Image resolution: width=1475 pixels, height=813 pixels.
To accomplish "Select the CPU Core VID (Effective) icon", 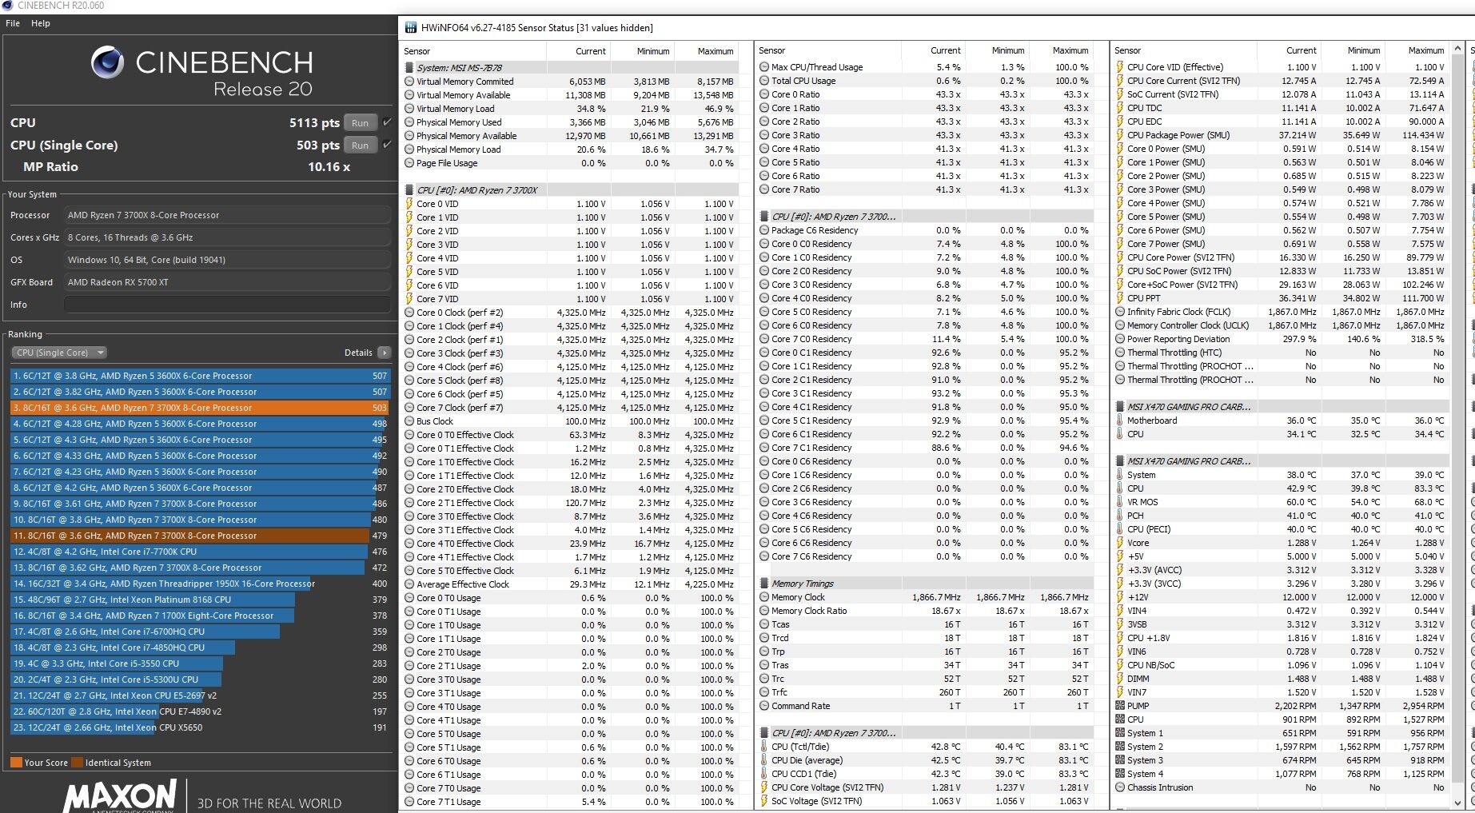I will click(x=1120, y=67).
